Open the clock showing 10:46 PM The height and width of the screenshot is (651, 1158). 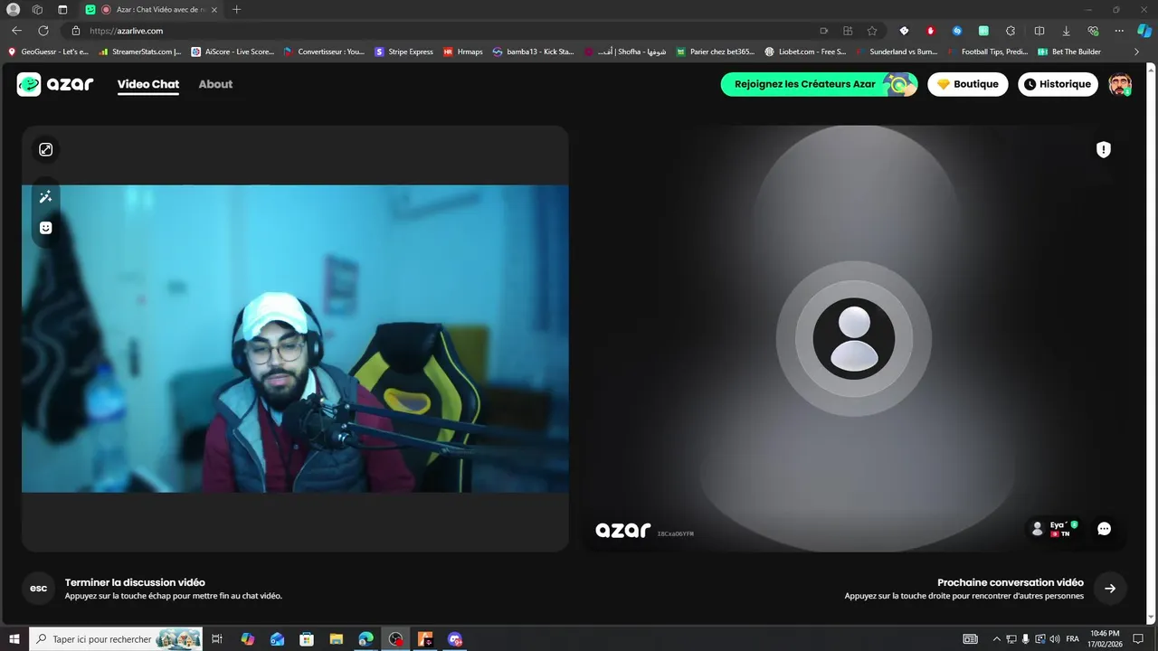pos(1105,639)
